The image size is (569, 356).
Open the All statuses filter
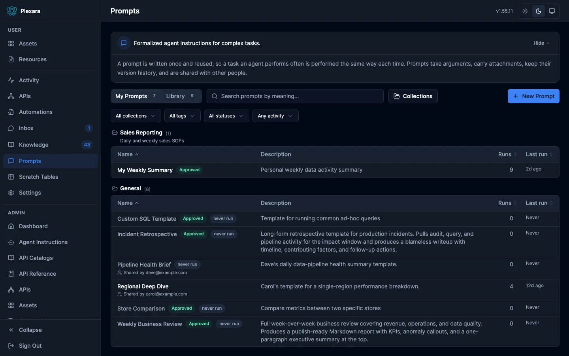226,116
